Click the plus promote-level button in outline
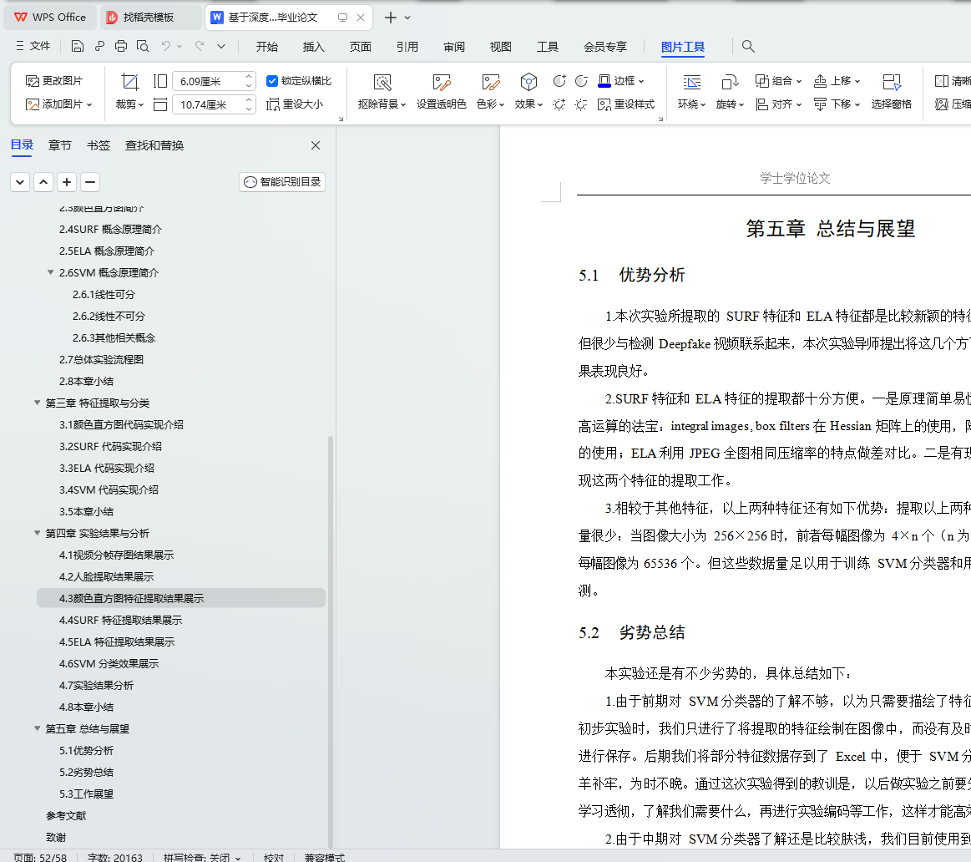Viewport: 971px width, 862px height. click(x=66, y=181)
